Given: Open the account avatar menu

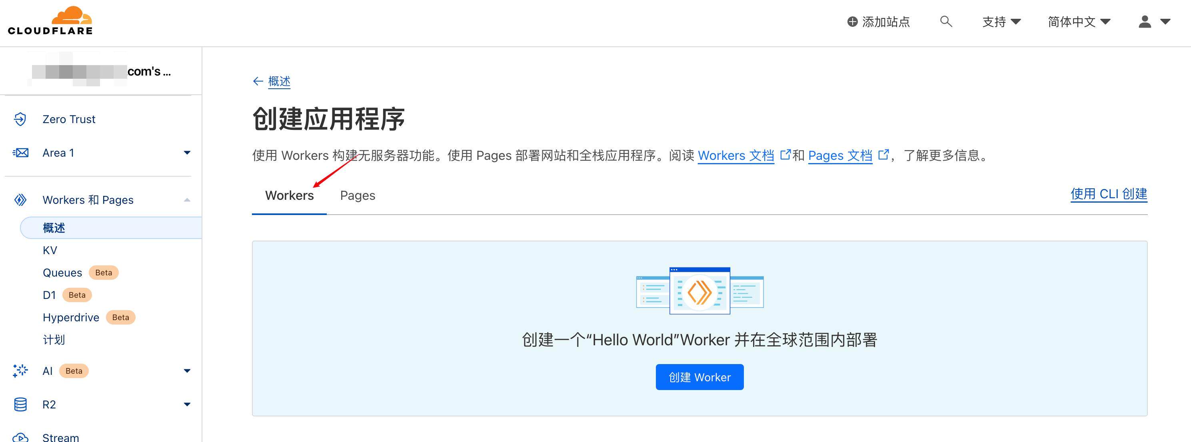Looking at the screenshot, I should [1145, 21].
